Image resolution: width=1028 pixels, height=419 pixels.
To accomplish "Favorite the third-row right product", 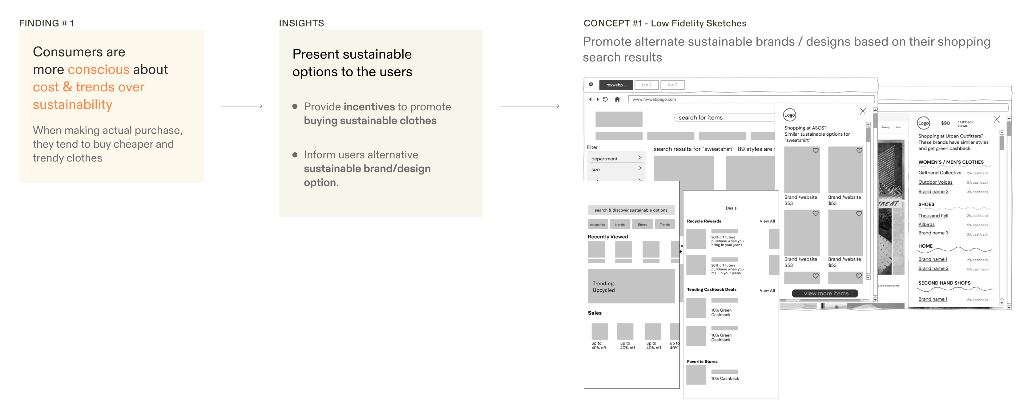I will click(x=858, y=276).
